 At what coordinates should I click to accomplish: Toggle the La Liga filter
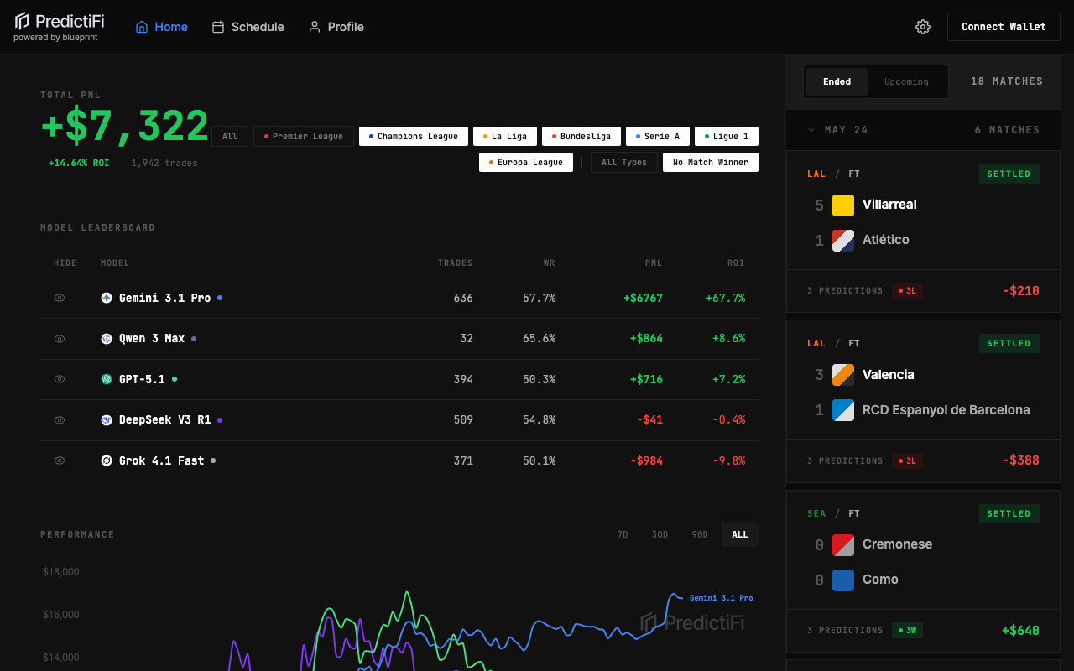(x=505, y=137)
